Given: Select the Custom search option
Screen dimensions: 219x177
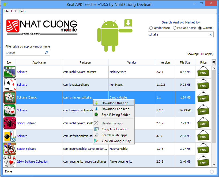Looking at the screenshot, I should (x=205, y=28).
